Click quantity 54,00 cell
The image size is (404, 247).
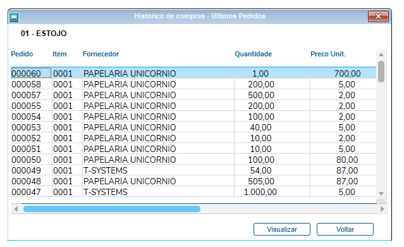point(272,170)
